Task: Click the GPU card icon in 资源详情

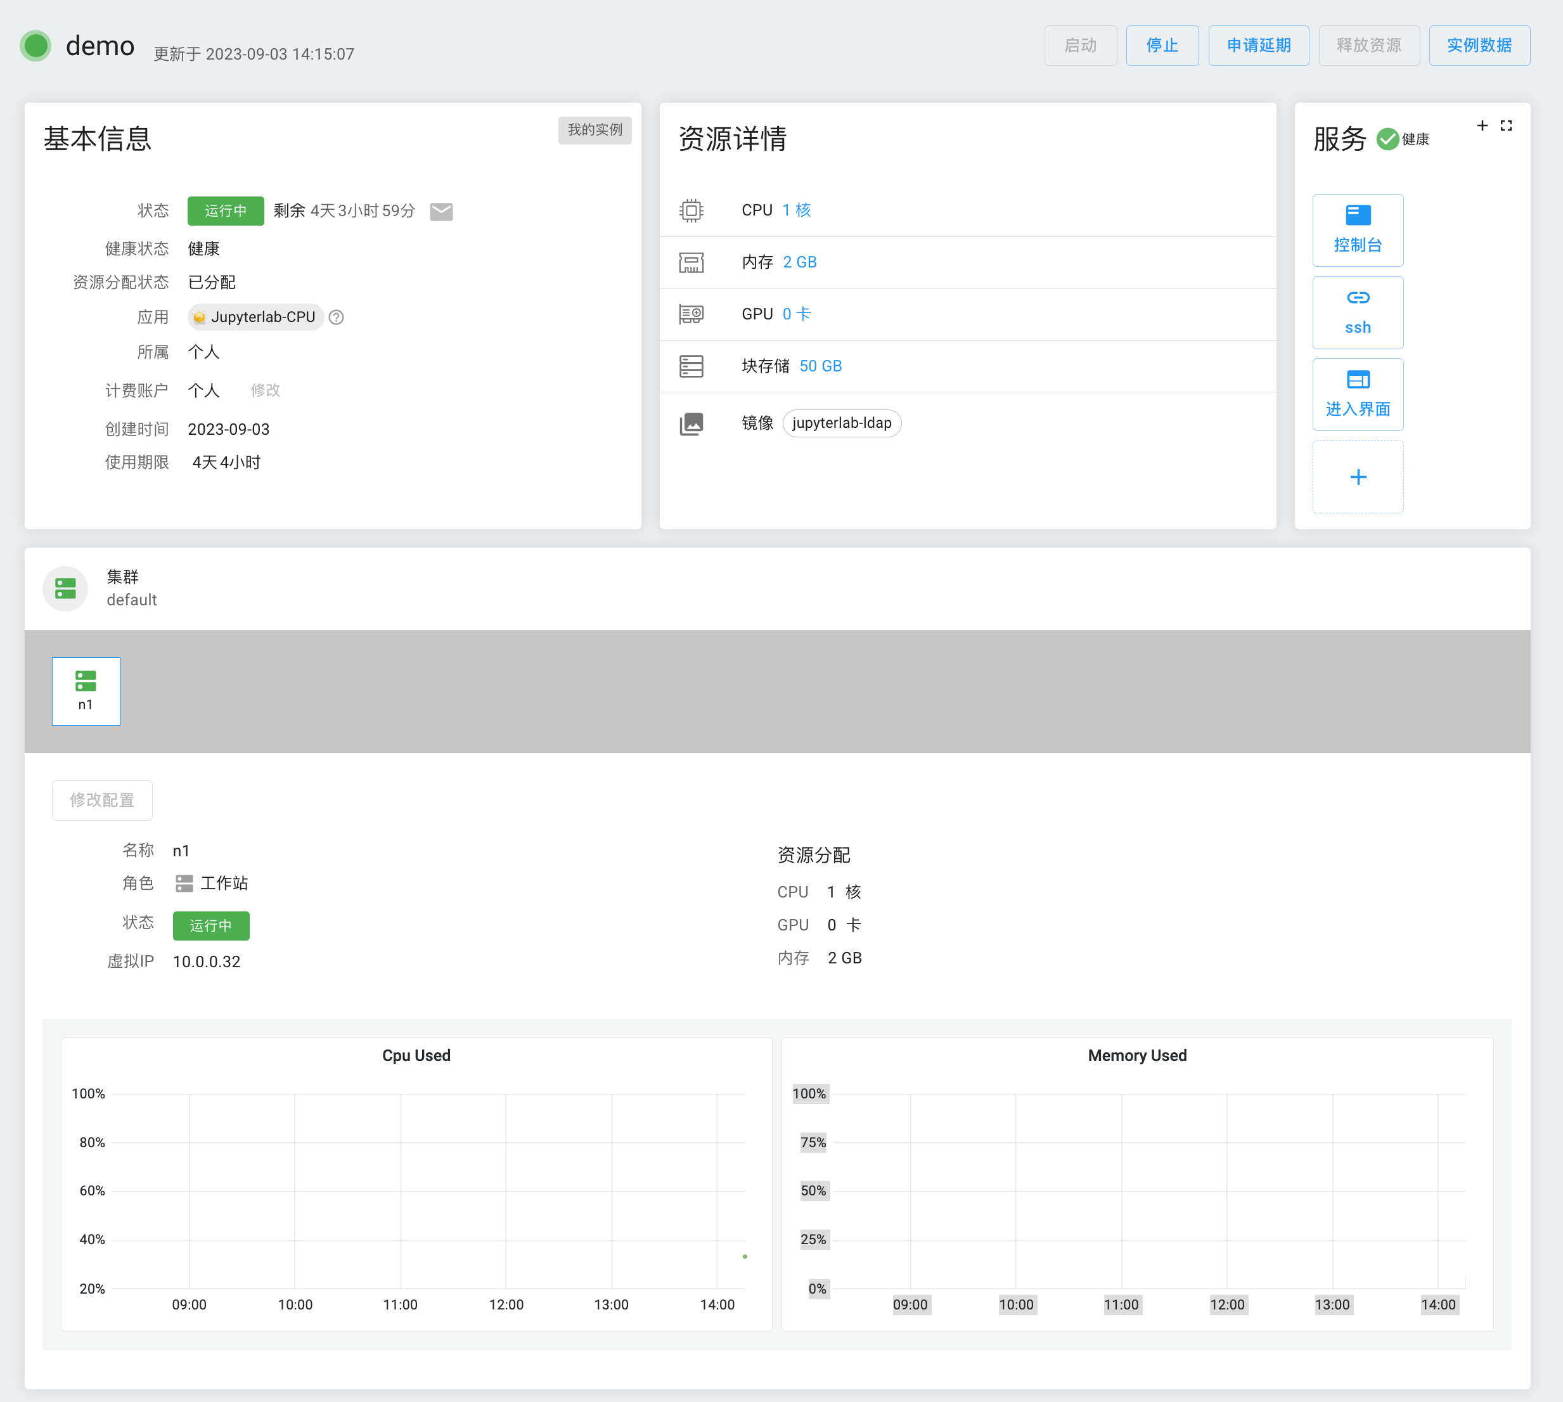Action: point(691,314)
